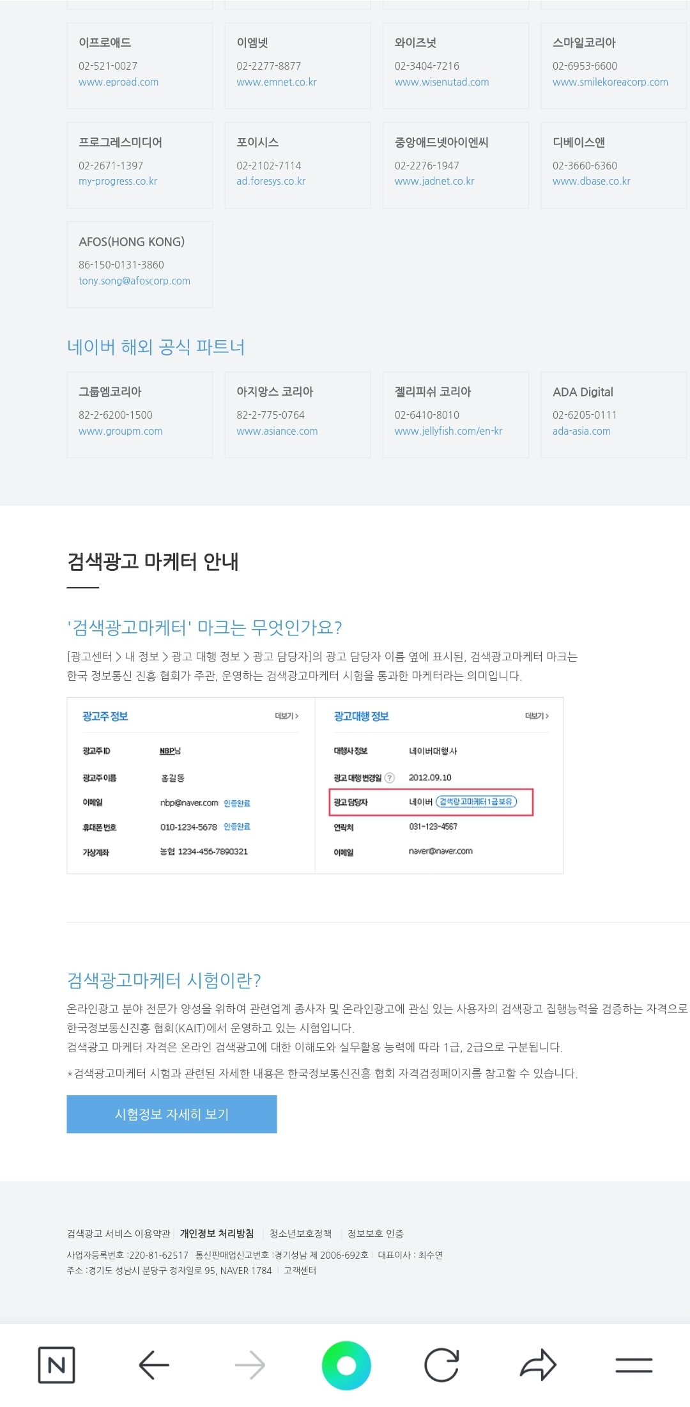Open the www.emnet.co.kr link
Image resolution: width=690 pixels, height=1407 pixels.
[x=277, y=82]
